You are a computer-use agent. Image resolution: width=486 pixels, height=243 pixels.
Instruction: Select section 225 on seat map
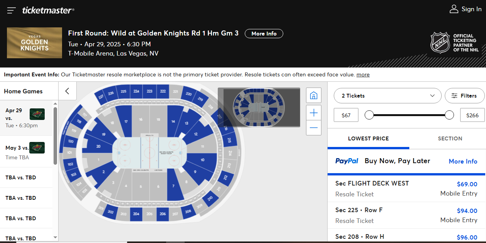(x=123, y=92)
